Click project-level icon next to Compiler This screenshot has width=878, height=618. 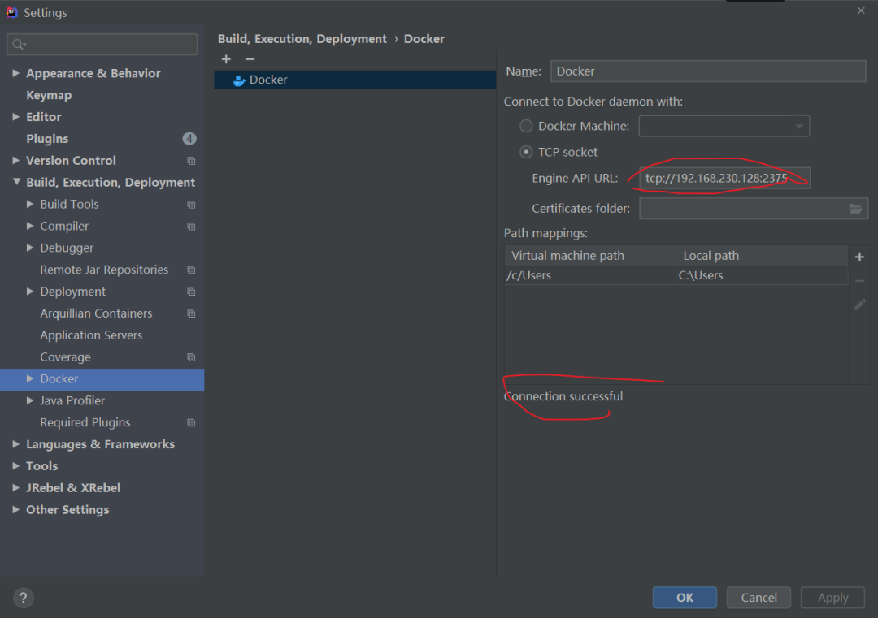pyautogui.click(x=191, y=227)
